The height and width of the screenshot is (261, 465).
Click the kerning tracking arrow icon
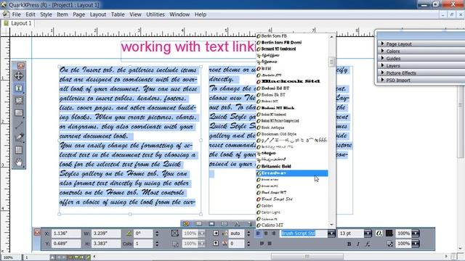216,244
